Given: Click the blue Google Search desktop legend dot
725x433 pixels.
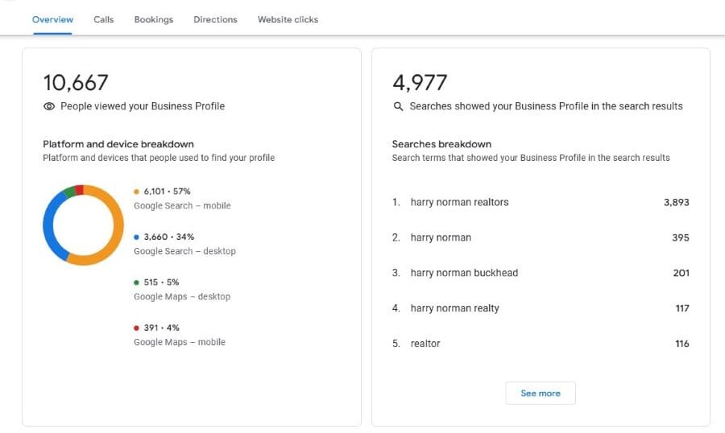Looking at the screenshot, I should [x=136, y=237].
